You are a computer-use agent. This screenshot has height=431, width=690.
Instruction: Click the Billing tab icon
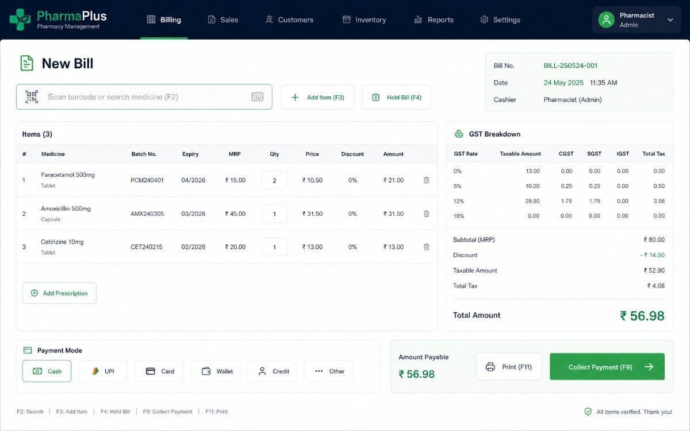(151, 20)
